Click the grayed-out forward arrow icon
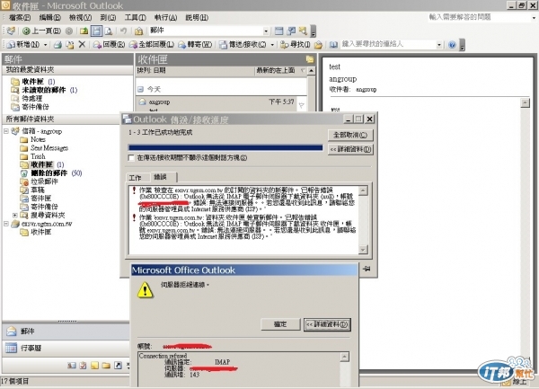 pyautogui.click(x=69, y=31)
